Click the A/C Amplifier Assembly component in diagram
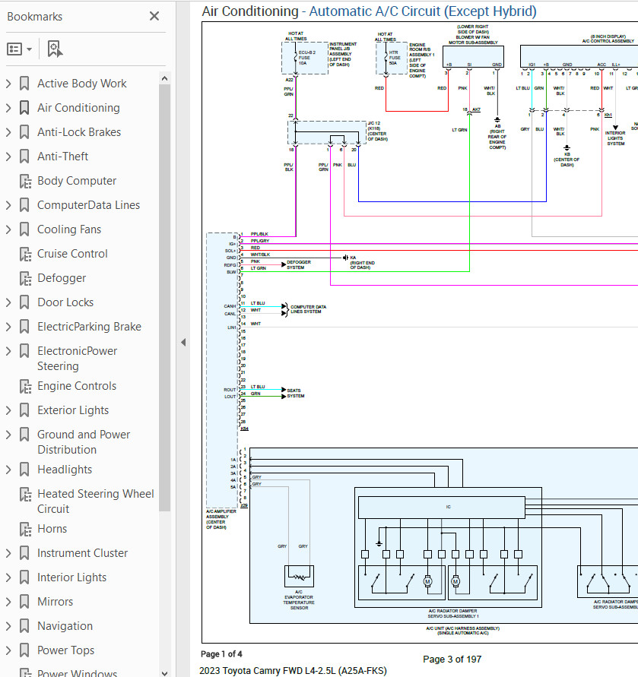The height and width of the screenshot is (677, 638). tap(222, 370)
